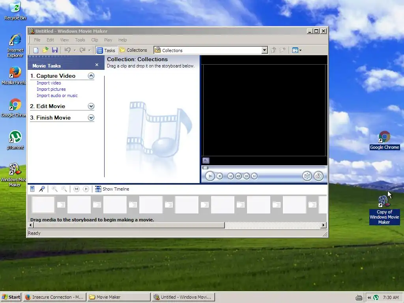404x303 pixels.
Task: Click the Narrate Timeline microphone icon
Action: click(x=42, y=189)
